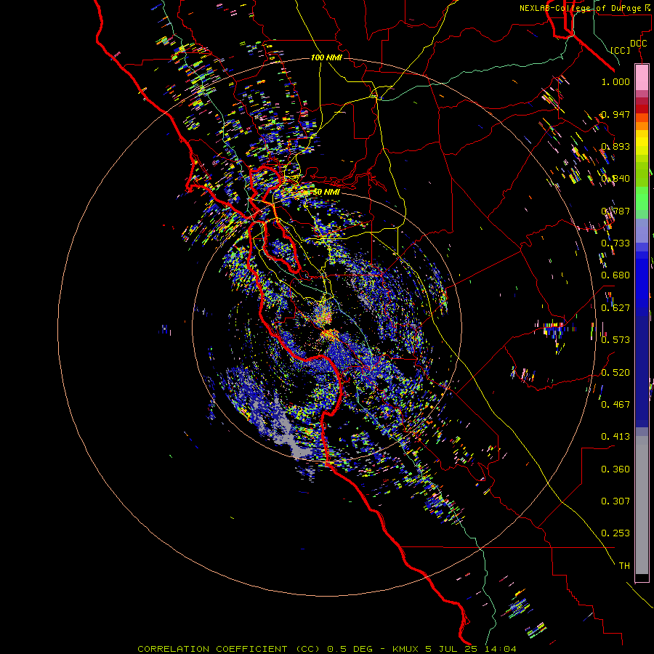
Task: Click the 0.893 scale value
Action: coord(615,146)
